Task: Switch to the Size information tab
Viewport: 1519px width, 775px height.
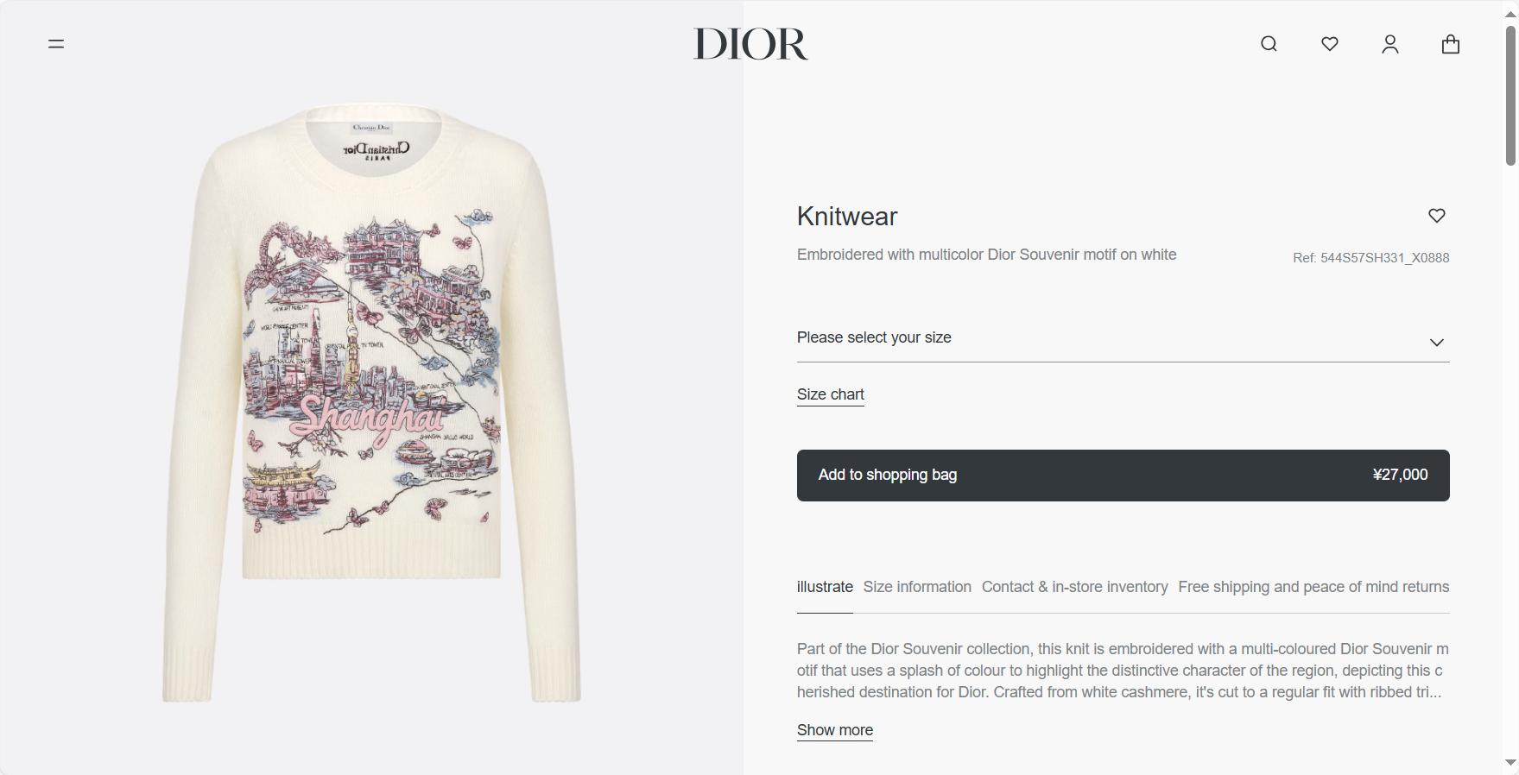Action: (917, 587)
